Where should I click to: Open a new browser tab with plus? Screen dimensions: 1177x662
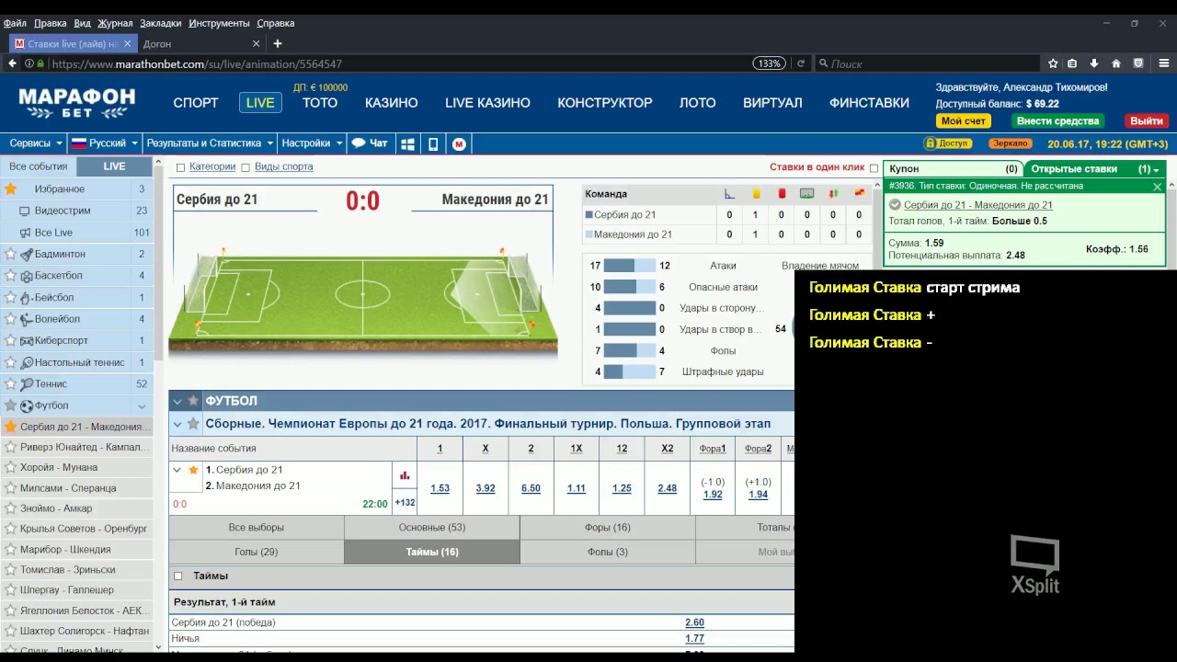click(x=277, y=43)
